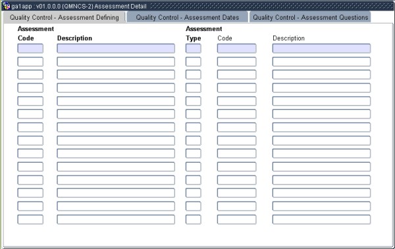395x249 pixels.
Task: Select last row Assessment Description field
Action: tap(116, 219)
